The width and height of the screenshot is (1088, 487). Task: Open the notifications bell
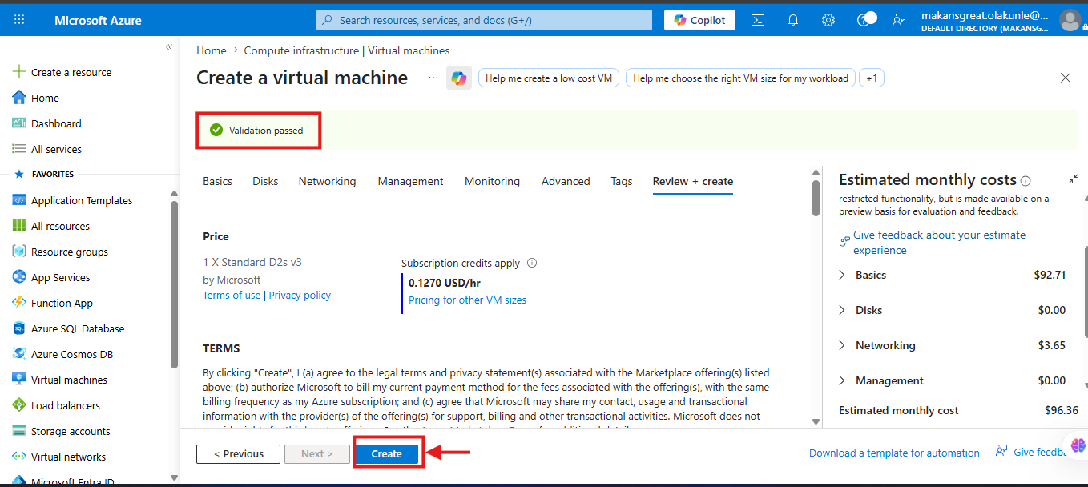tap(793, 20)
